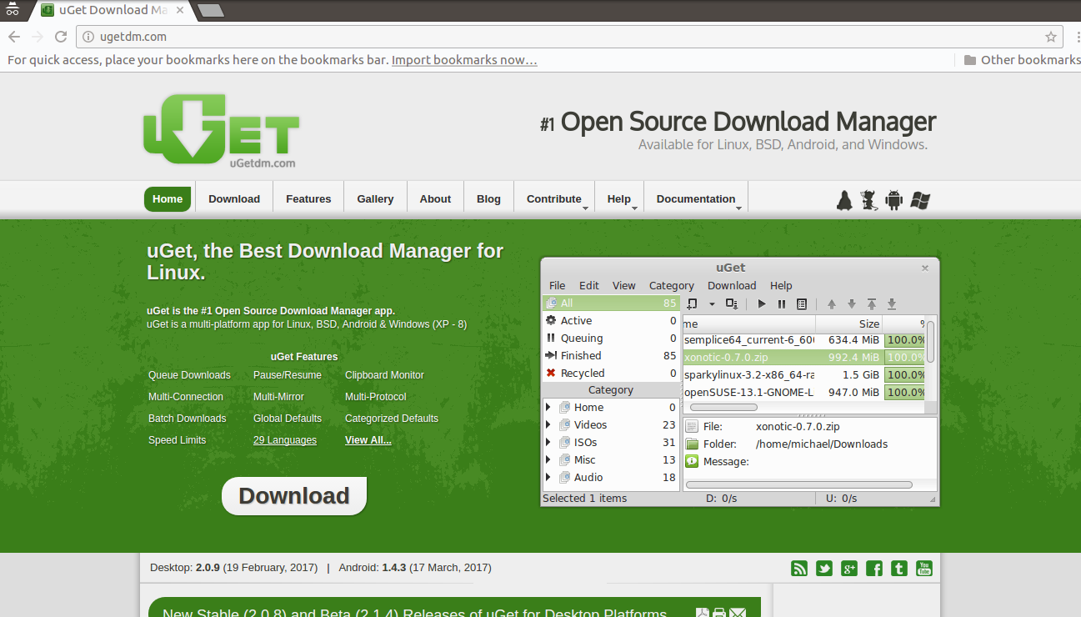
Task: Open the Other bookmarks folder
Action: (x=1022, y=60)
